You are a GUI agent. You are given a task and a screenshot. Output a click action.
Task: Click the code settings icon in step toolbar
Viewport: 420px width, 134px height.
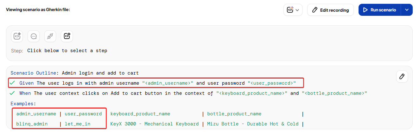(67, 36)
